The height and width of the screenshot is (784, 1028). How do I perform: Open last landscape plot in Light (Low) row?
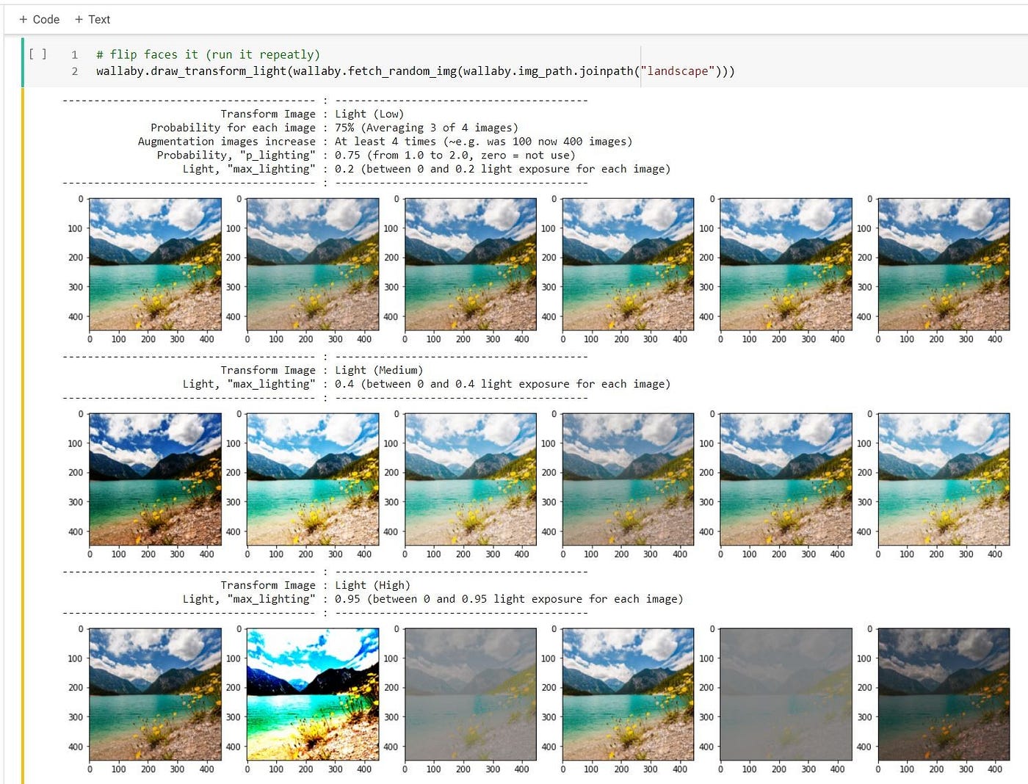click(x=944, y=264)
